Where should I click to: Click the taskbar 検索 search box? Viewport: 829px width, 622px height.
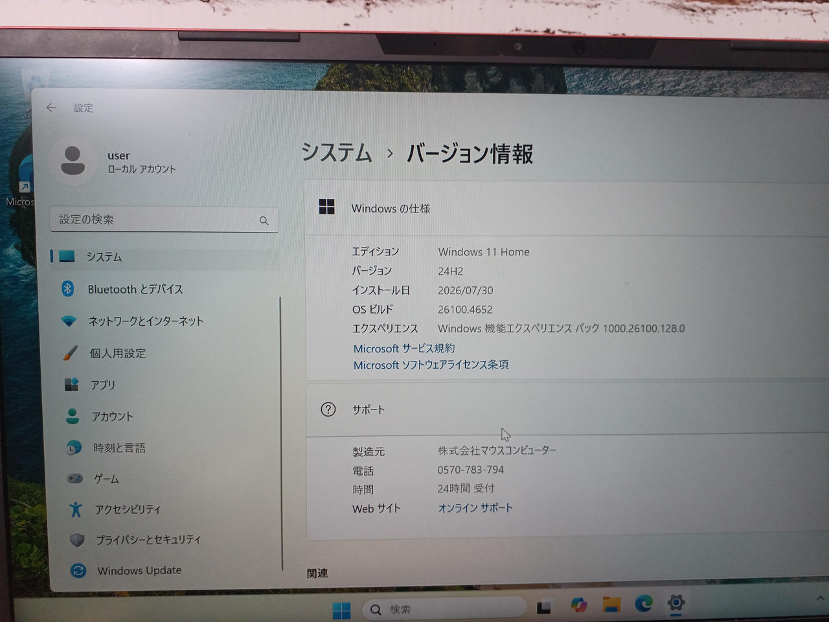[x=444, y=609]
